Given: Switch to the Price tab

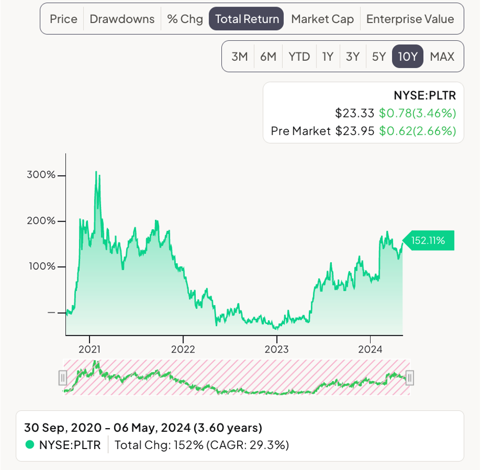Looking at the screenshot, I should tap(63, 19).
